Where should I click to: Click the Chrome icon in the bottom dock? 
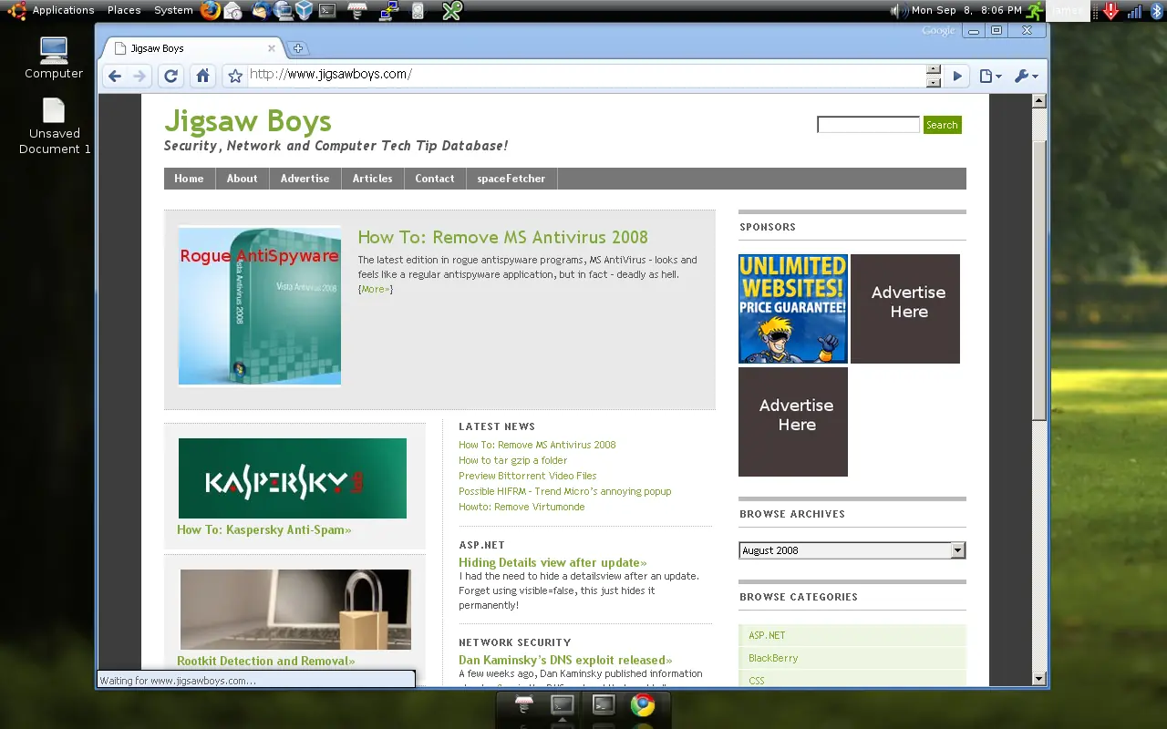(x=643, y=704)
